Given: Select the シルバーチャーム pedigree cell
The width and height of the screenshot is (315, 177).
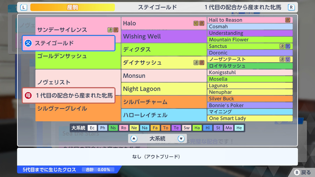Looking at the screenshot, I should coord(164,102).
